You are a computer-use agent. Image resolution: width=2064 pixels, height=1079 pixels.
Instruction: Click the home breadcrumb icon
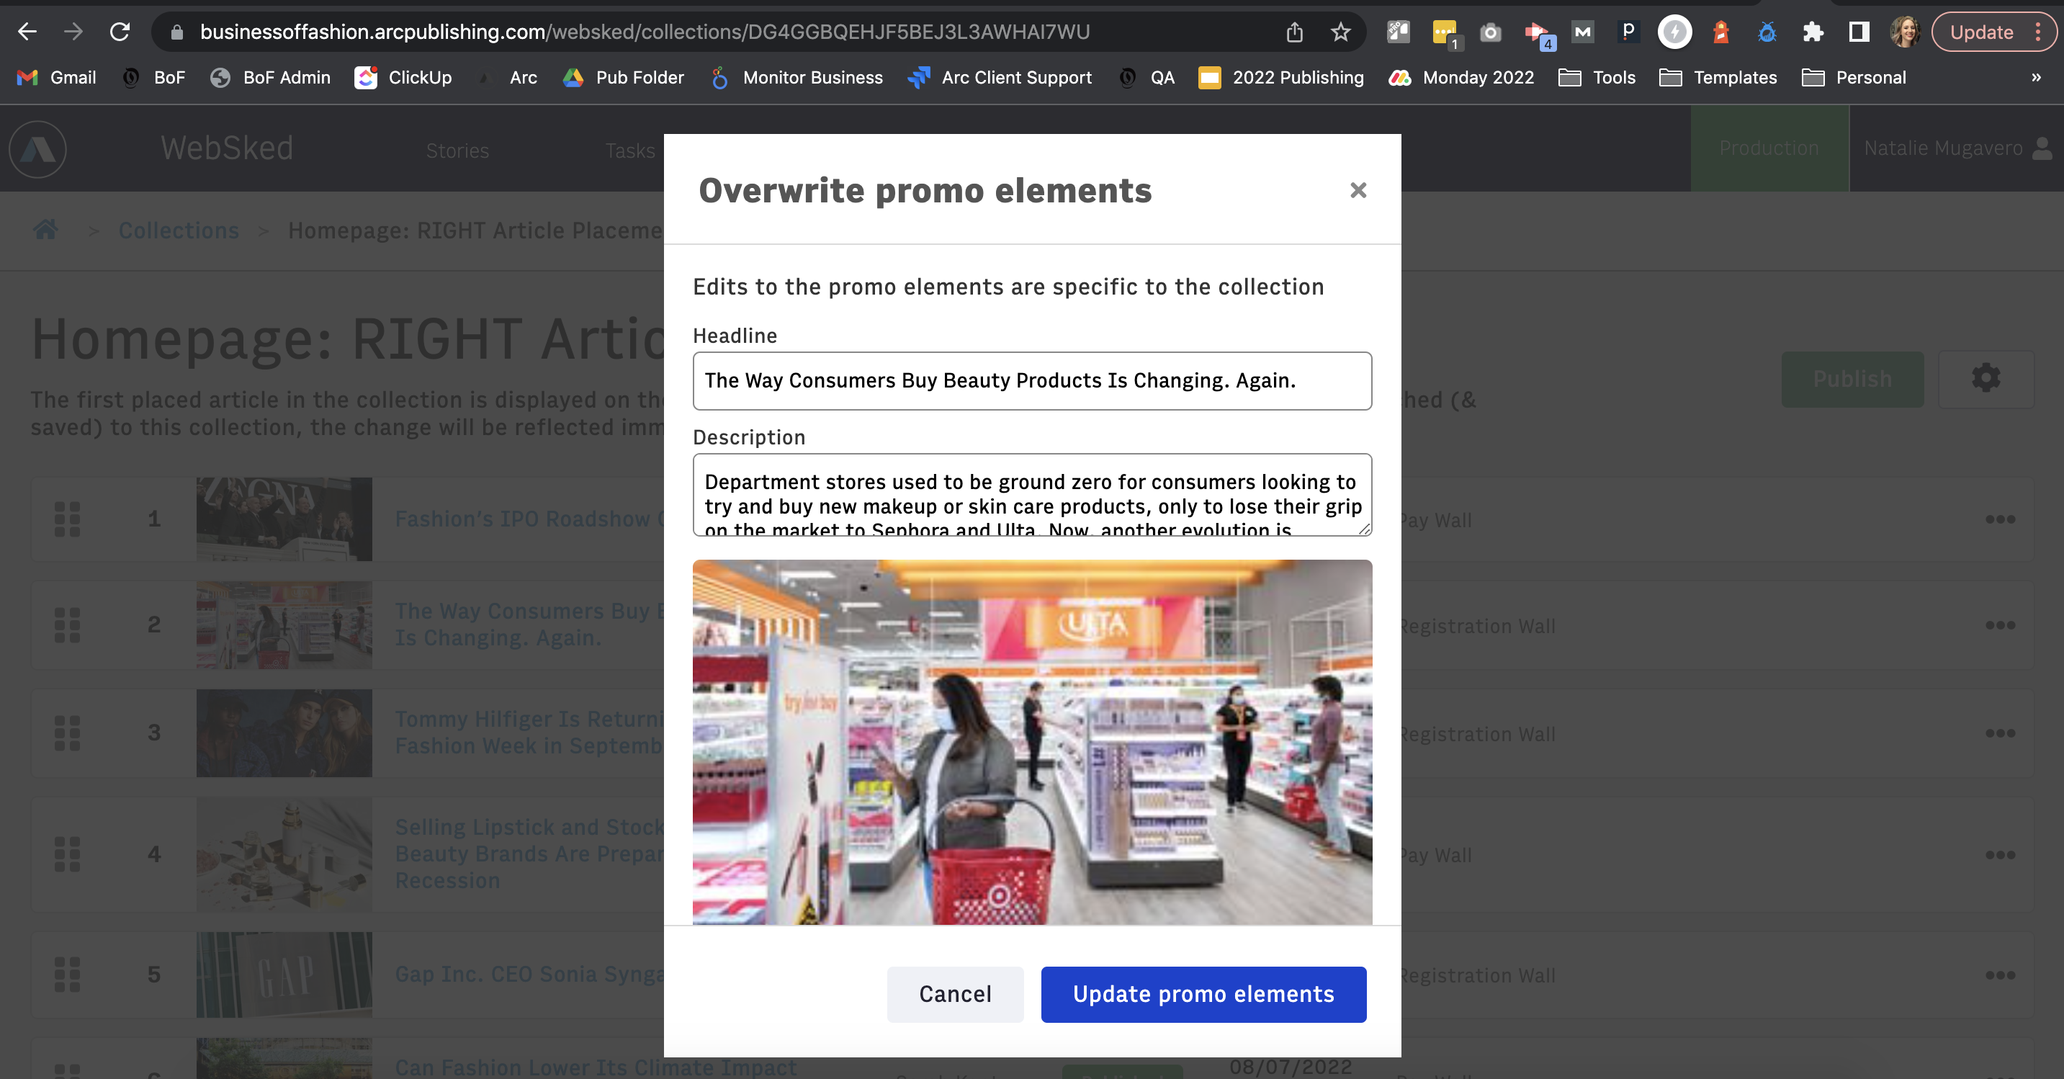[x=45, y=230]
